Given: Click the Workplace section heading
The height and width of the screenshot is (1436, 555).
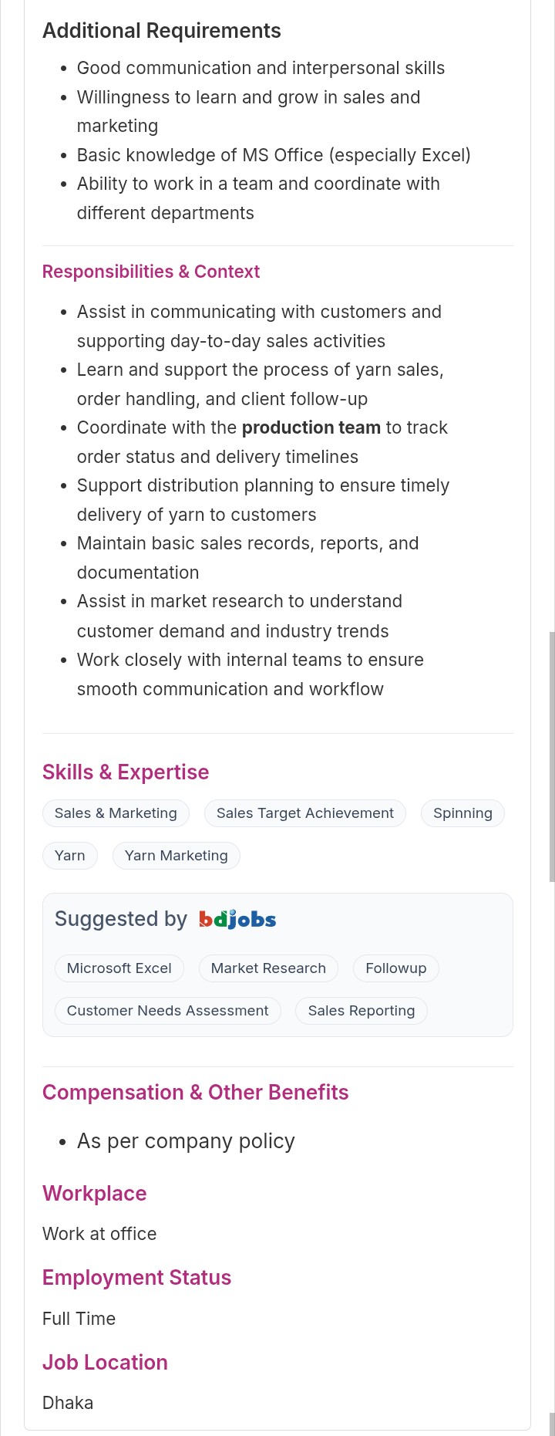Looking at the screenshot, I should click(95, 1194).
